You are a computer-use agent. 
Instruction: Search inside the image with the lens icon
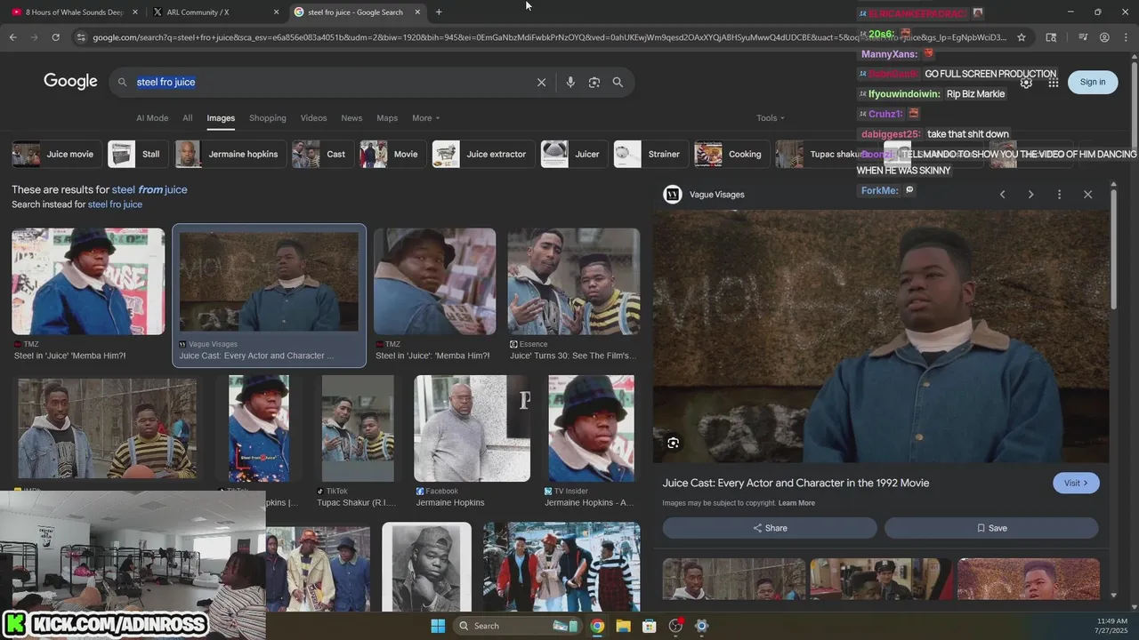tap(674, 443)
